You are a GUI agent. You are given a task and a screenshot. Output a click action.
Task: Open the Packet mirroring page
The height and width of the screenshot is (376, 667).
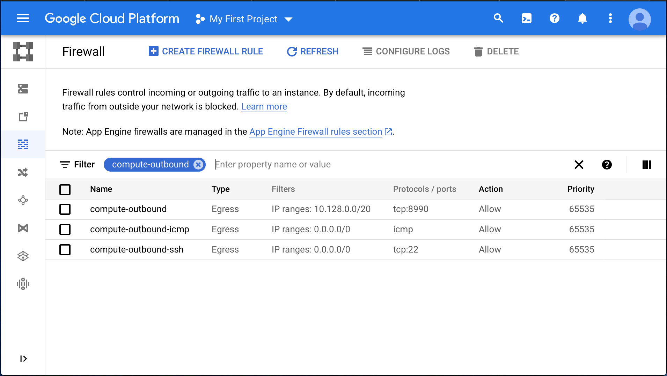(23, 284)
